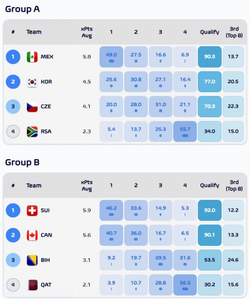Click BIH's 24.6 third-place cell
Image resolution: width=251 pixels, height=299 pixels.
tap(233, 260)
